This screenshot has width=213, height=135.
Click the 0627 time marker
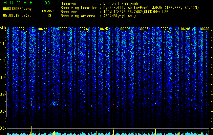pyautogui.click(x=144, y=29)
